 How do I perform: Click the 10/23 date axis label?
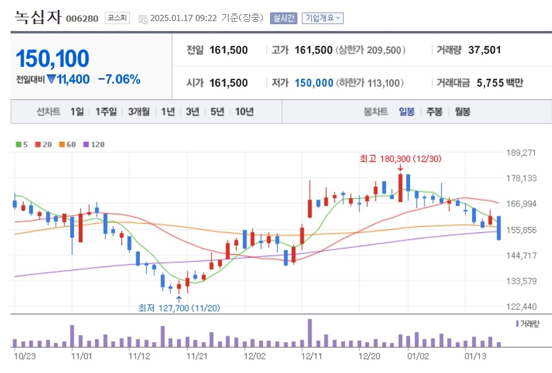pyautogui.click(x=25, y=356)
